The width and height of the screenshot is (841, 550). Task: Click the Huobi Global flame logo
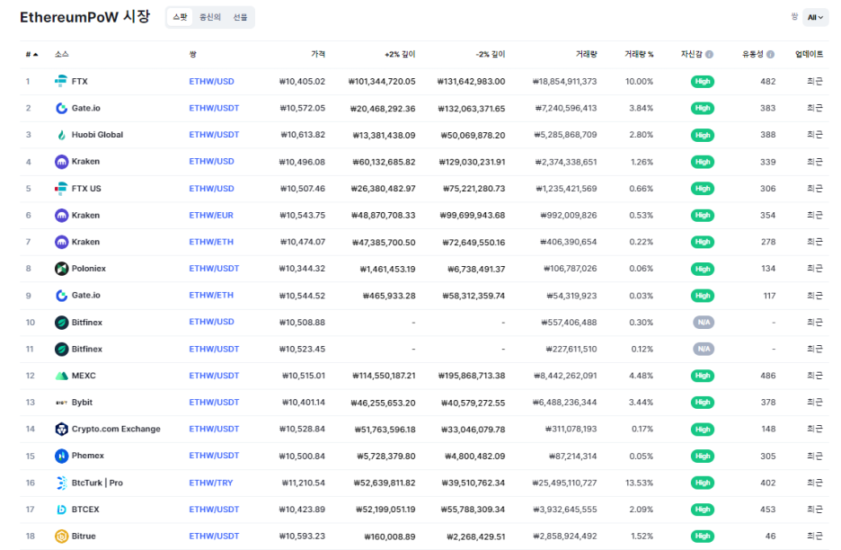(x=61, y=135)
